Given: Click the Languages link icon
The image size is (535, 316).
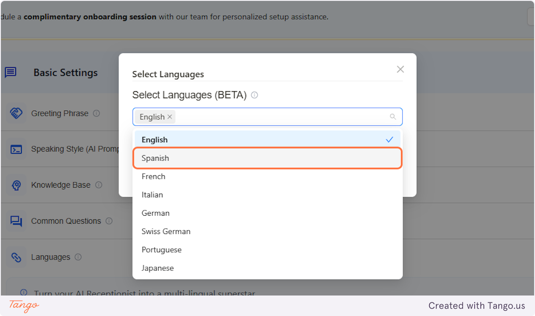Looking at the screenshot, I should [x=16, y=257].
